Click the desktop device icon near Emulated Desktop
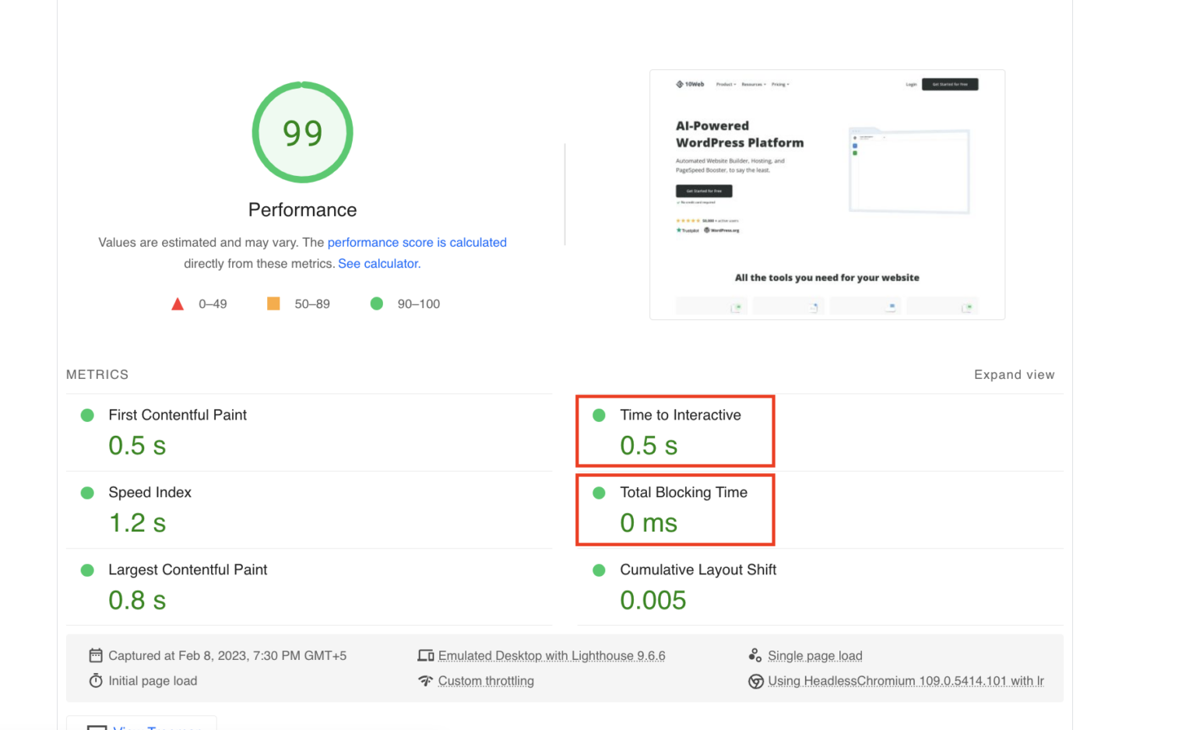 426,655
